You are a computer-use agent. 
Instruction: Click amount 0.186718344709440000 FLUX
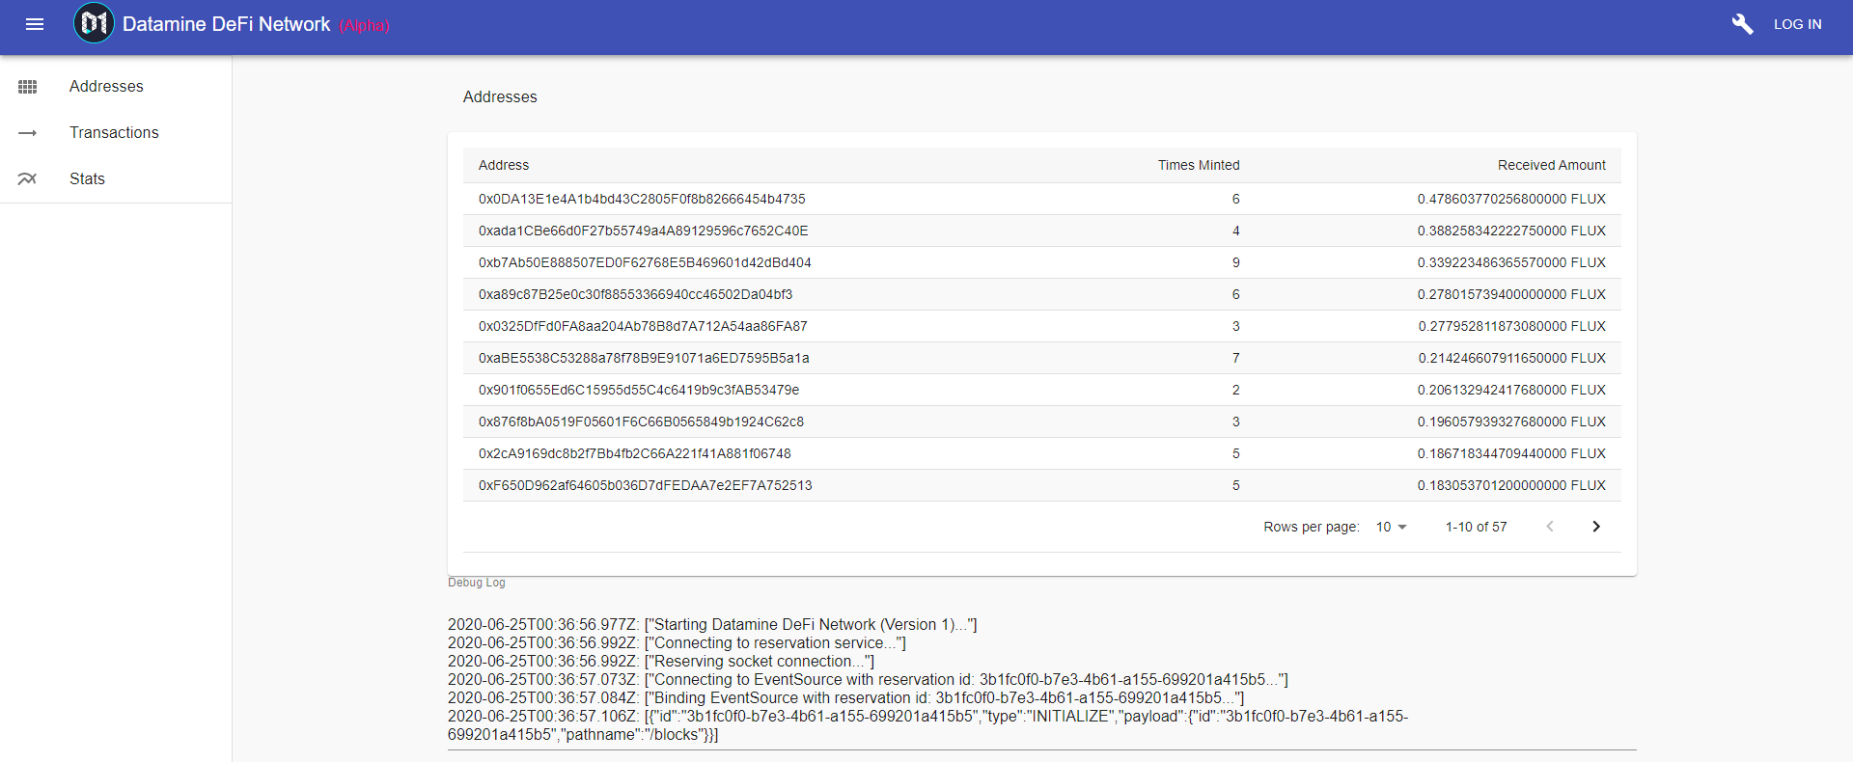1511,453
